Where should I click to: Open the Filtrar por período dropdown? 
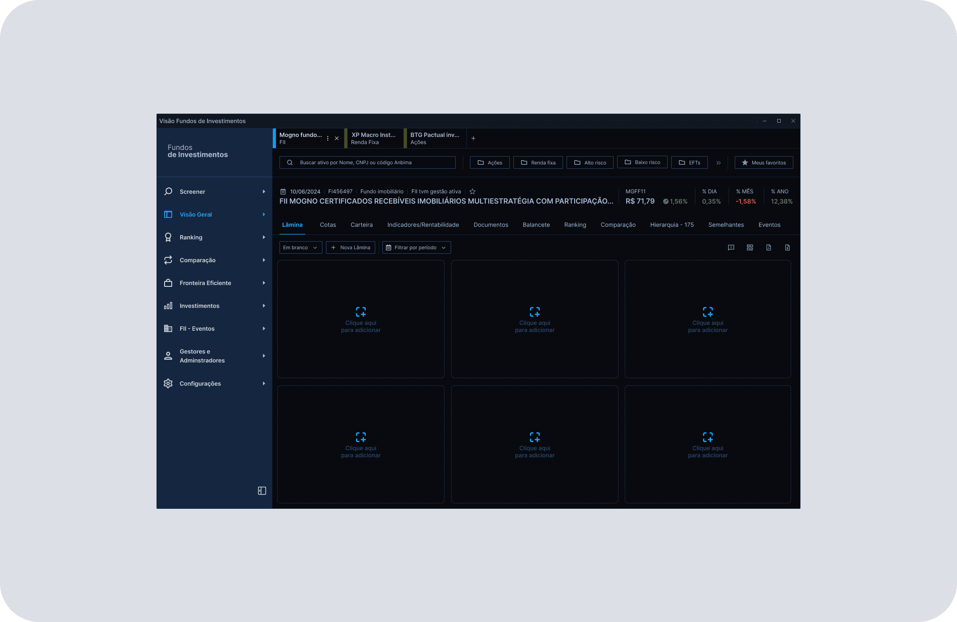[416, 247]
